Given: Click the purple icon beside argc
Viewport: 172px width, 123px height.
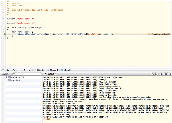Looking at the screenshot, I should tap(9, 80).
